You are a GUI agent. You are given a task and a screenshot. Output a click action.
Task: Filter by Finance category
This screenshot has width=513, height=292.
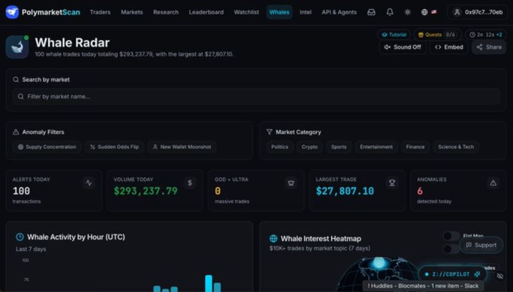tap(415, 147)
